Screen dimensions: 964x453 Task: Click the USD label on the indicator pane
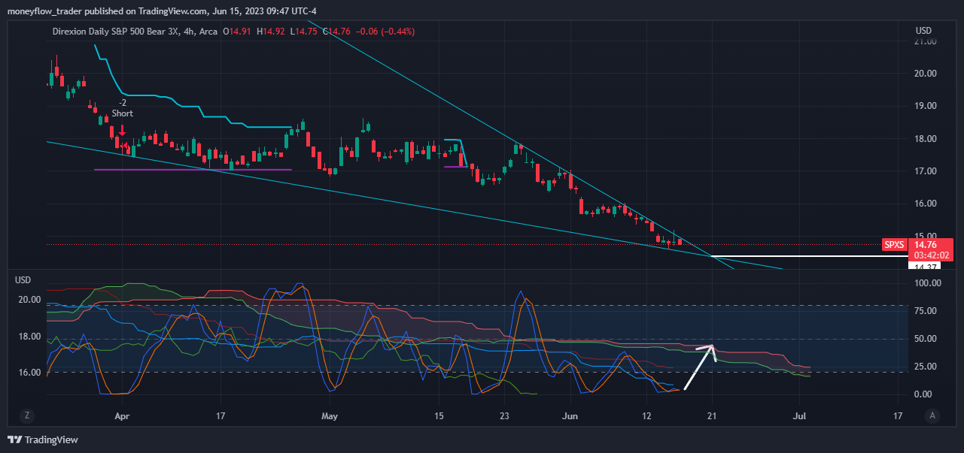(23, 279)
